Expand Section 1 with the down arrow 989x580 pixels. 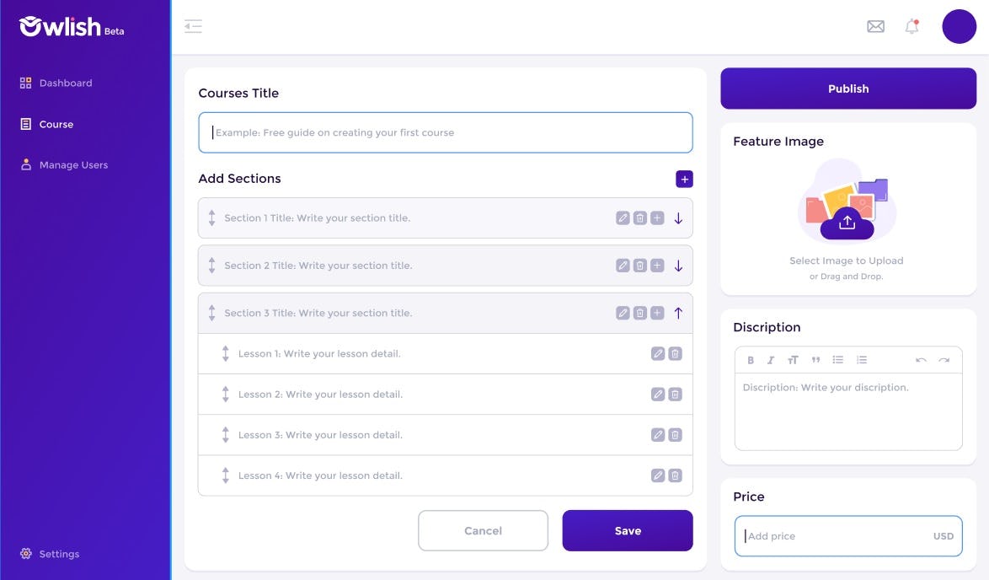point(678,217)
